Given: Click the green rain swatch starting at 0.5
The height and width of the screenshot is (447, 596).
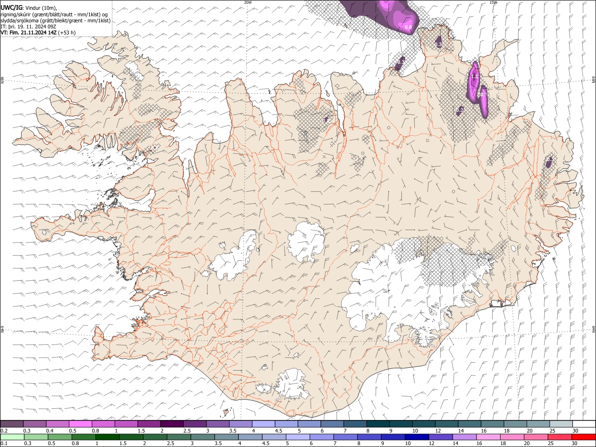Looking at the screenshot, I should 60,437.
